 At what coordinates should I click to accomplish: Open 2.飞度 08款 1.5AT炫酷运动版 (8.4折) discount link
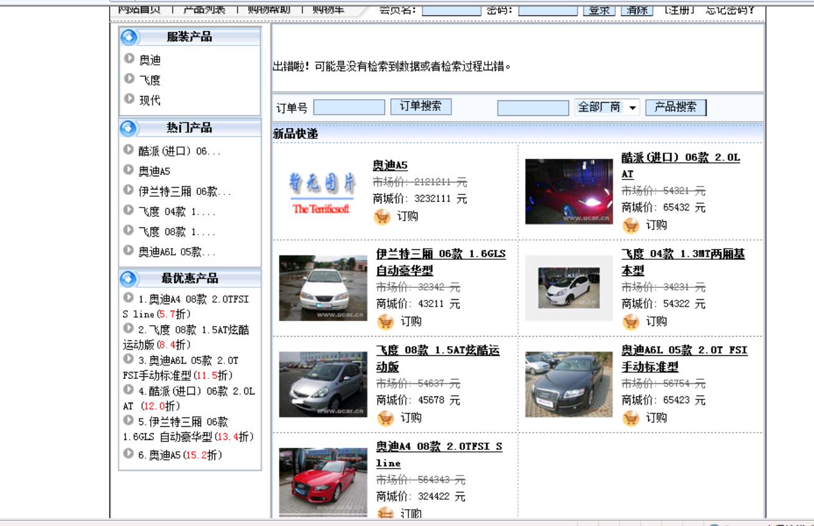(186, 337)
